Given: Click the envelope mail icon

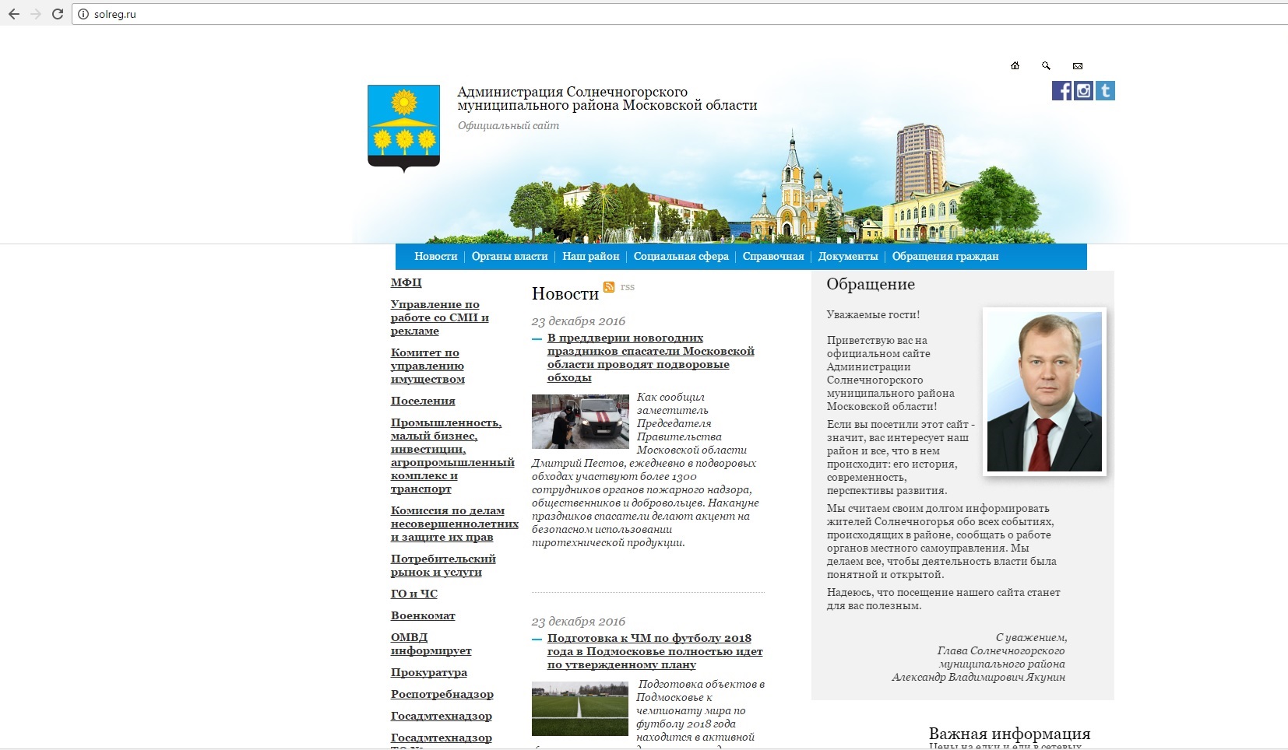Looking at the screenshot, I should (x=1078, y=65).
